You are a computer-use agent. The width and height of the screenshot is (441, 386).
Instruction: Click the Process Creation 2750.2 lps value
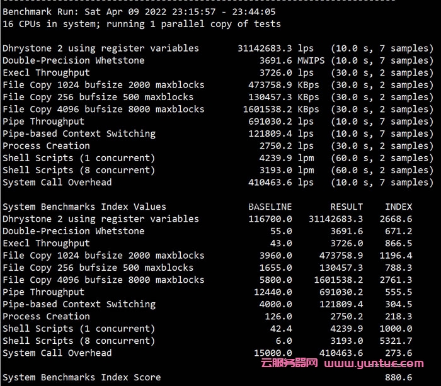pos(292,146)
